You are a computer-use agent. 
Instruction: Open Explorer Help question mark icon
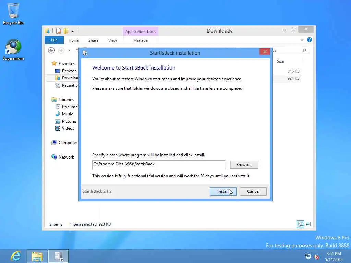[x=310, y=40]
